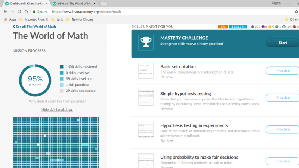Start the Mastery Challenge
Image resolution: width=299 pixels, height=168 pixels.
point(283,43)
